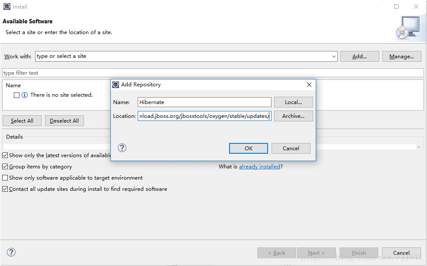The width and height of the screenshot is (427, 266).
Task: Click the help icon at Install window bottom
Action: pos(11,253)
